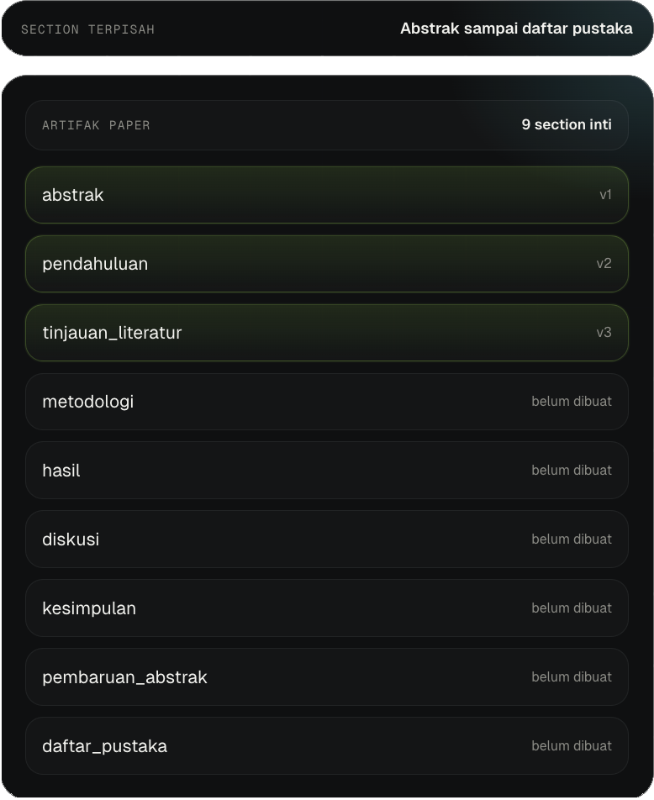Viewport: 654px width, 800px height.
Task: Click the v1 version label on abstrak
Action: (605, 194)
